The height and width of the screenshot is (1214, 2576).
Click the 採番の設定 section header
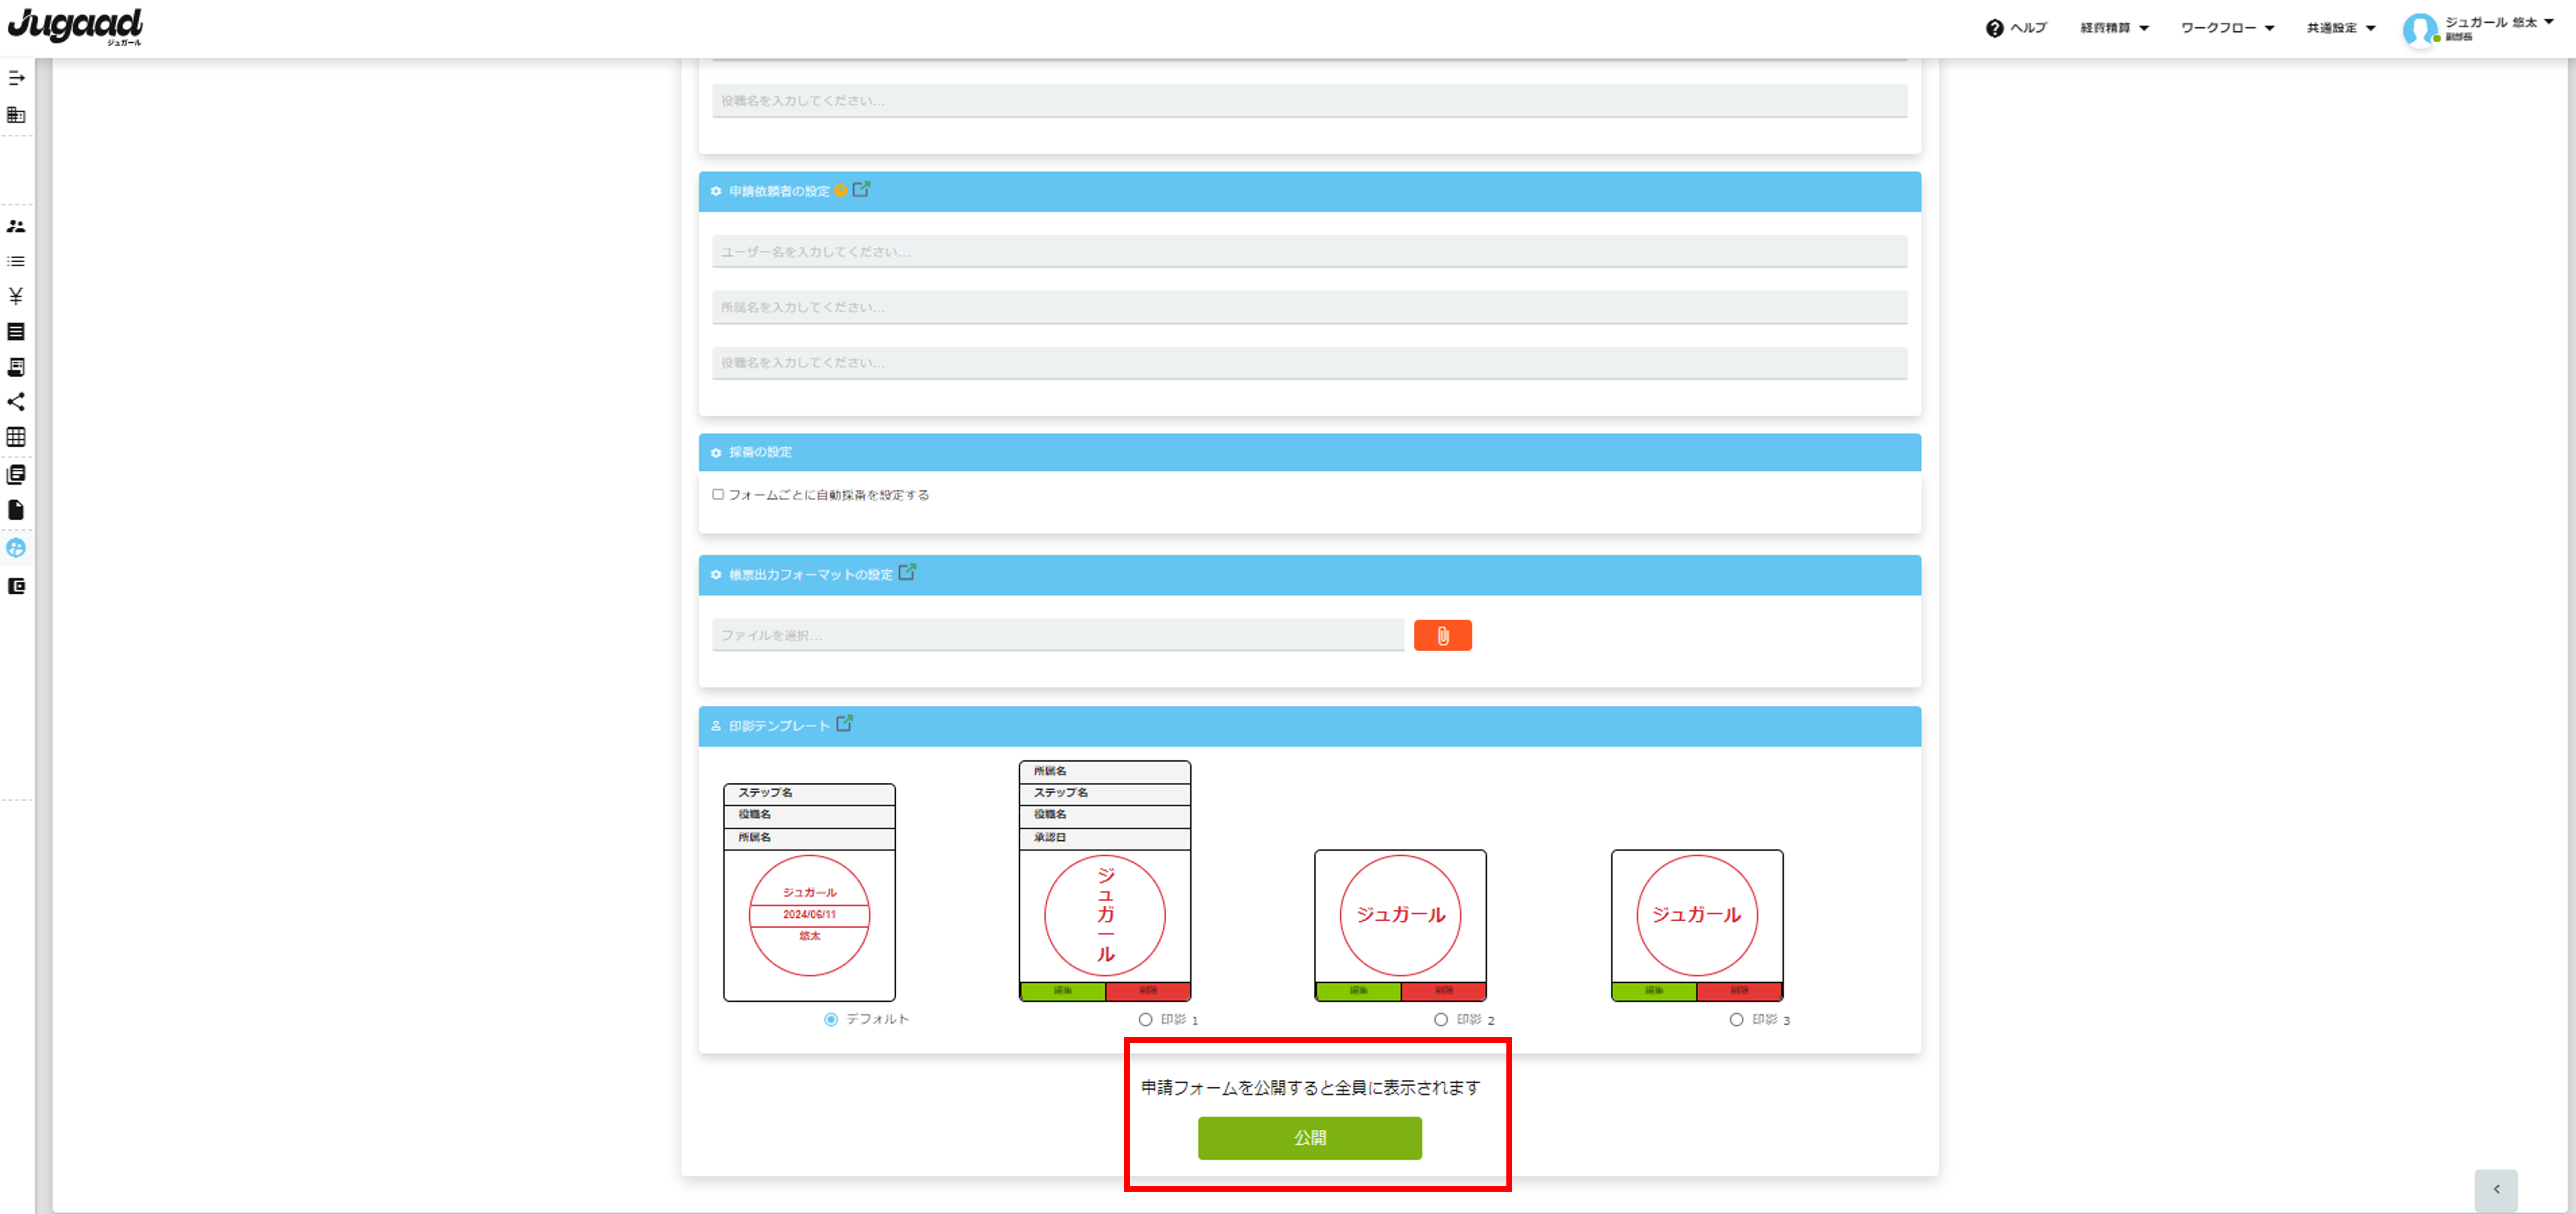pyautogui.click(x=1309, y=452)
